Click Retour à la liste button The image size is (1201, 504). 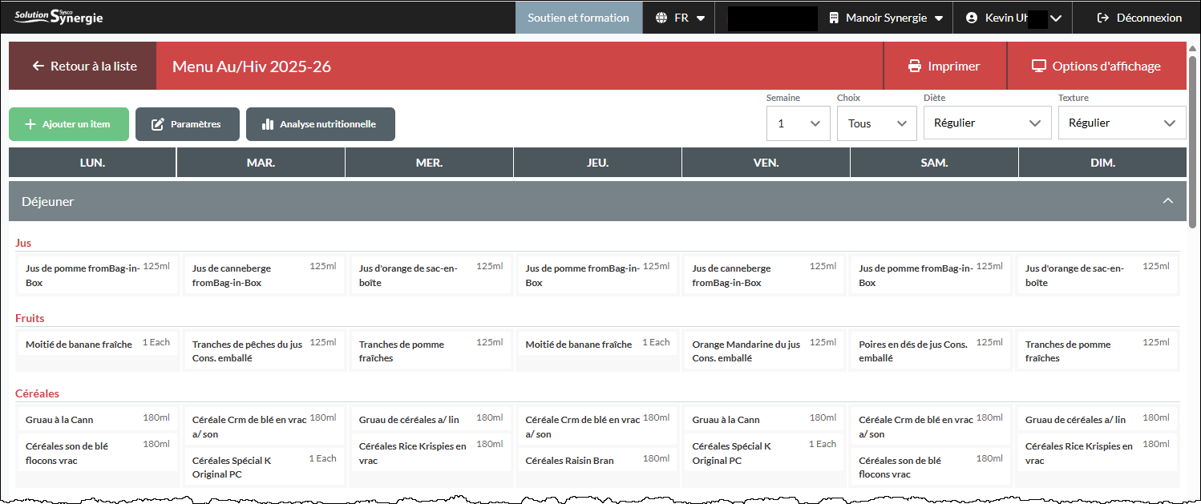[x=83, y=67]
